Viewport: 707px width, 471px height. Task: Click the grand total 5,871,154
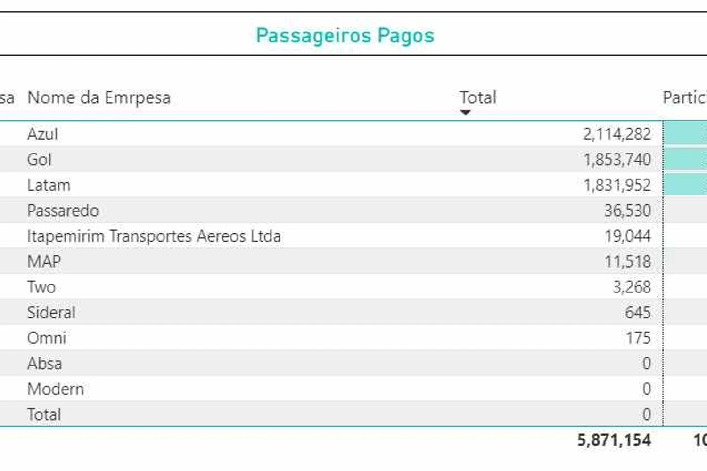tap(614, 440)
